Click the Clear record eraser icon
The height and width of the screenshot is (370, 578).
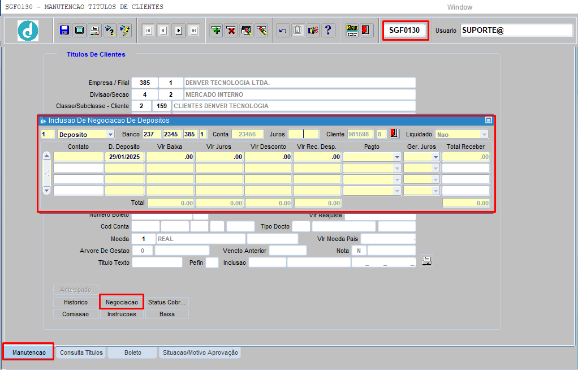click(x=262, y=30)
